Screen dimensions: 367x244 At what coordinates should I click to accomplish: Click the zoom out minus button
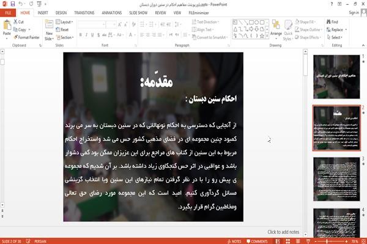315,241
